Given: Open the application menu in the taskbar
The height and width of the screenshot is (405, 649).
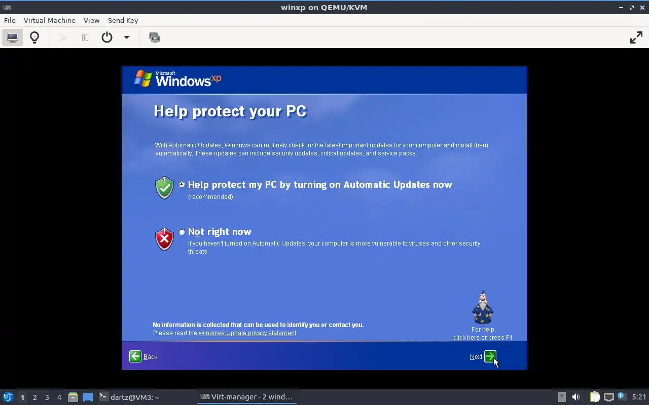Looking at the screenshot, I should coord(8,397).
